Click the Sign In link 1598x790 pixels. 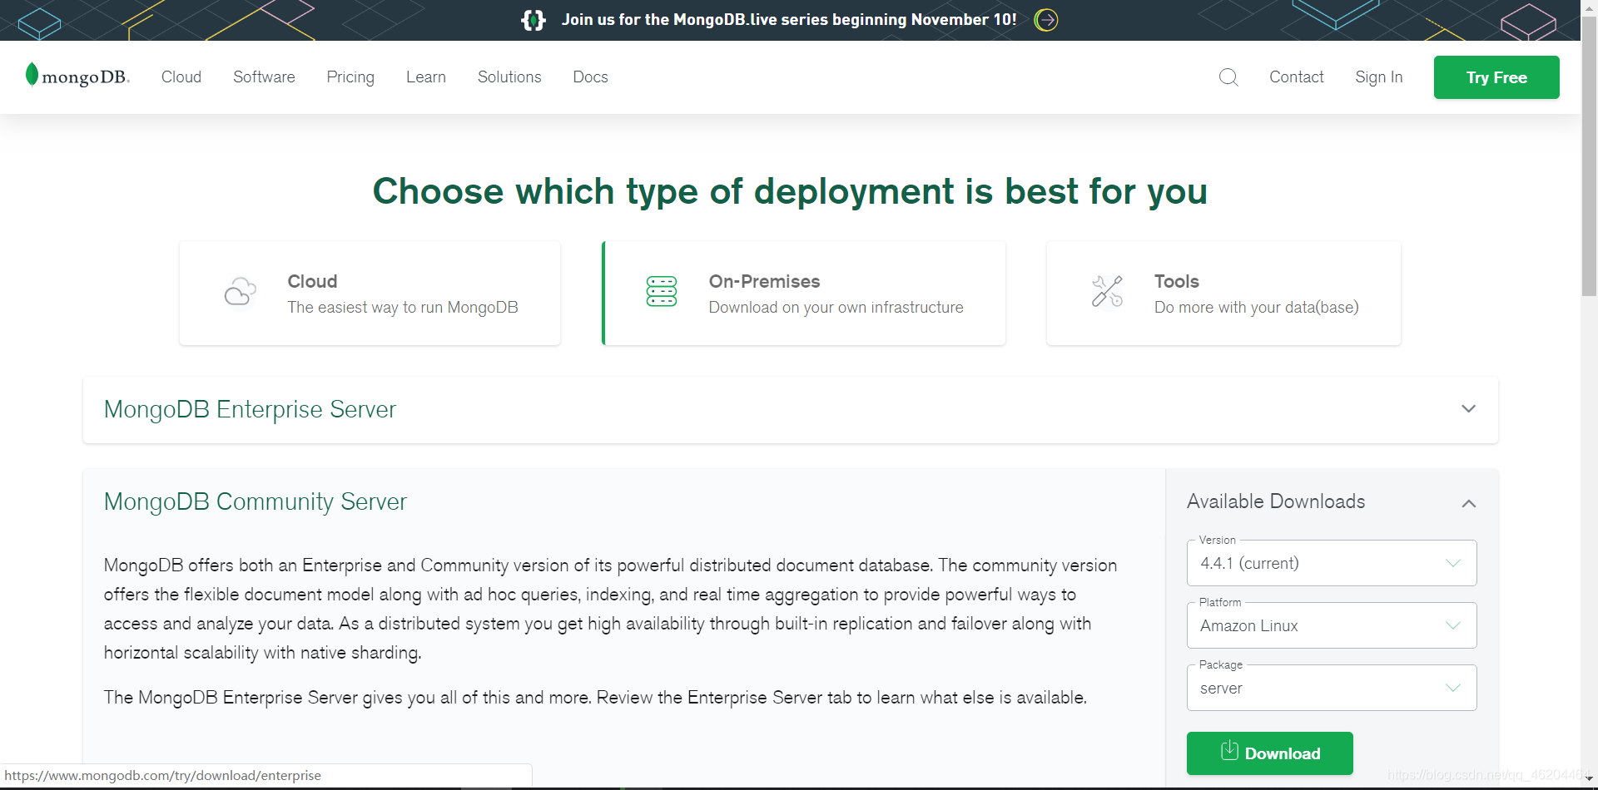pyautogui.click(x=1378, y=77)
